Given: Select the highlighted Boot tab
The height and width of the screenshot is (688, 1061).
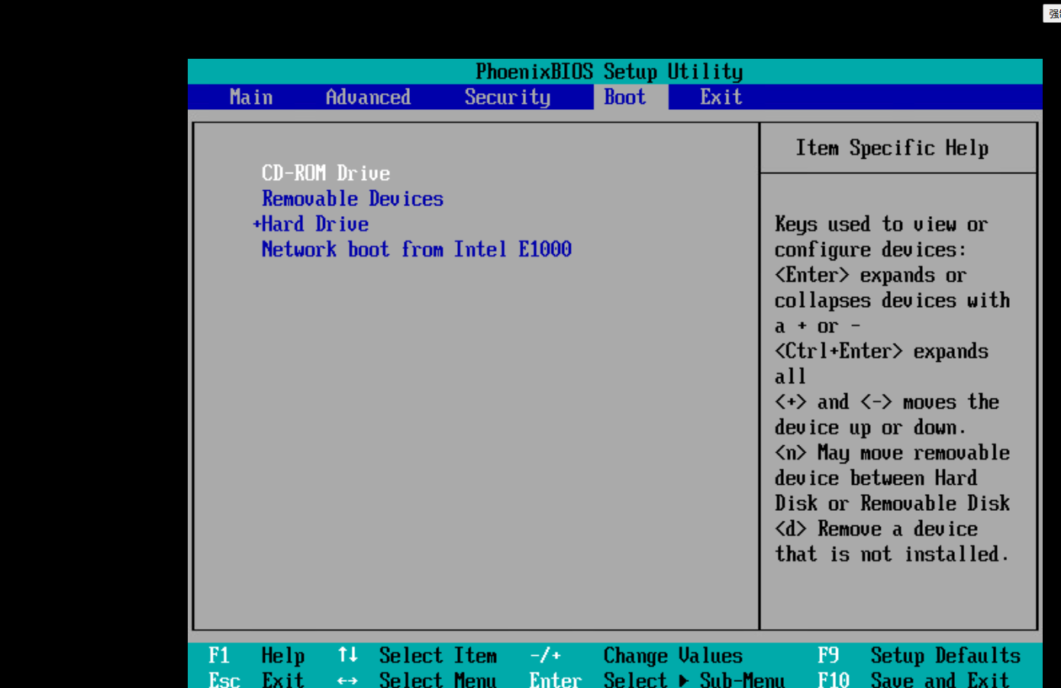Looking at the screenshot, I should click(x=625, y=97).
